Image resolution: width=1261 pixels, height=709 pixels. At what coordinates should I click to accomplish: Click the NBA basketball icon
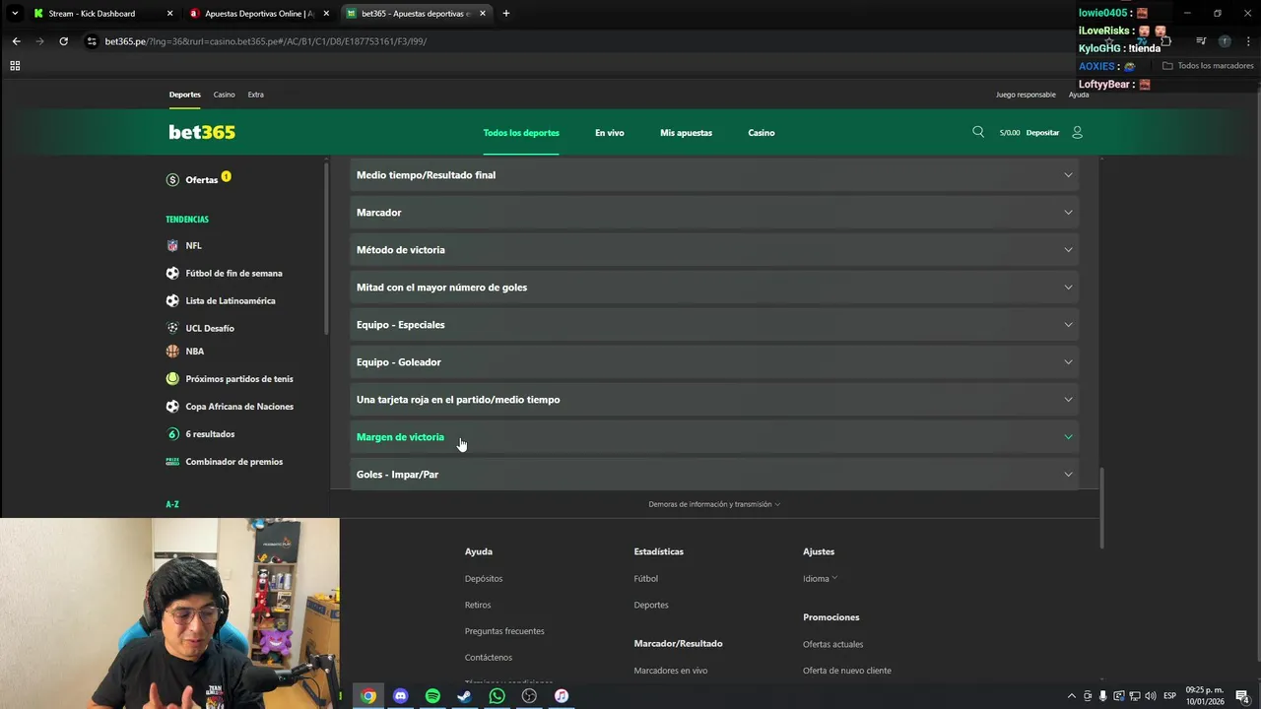pos(172,351)
